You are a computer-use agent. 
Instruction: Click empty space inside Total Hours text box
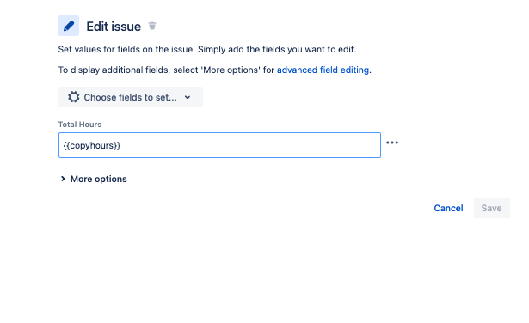(249, 145)
